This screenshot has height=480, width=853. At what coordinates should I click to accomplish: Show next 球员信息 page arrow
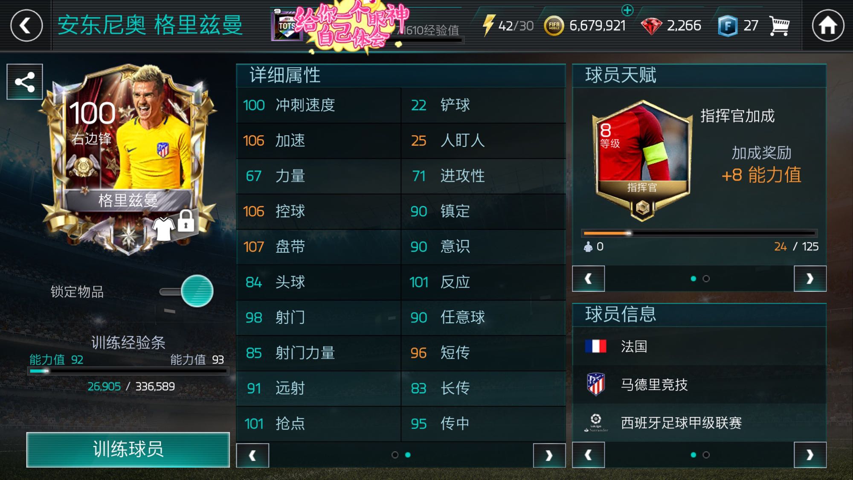tap(810, 455)
